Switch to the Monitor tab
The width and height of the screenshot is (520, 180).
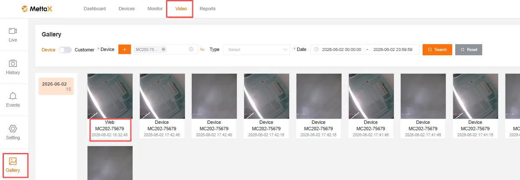[155, 9]
